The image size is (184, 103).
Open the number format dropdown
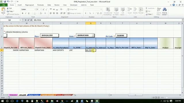[101, 9]
